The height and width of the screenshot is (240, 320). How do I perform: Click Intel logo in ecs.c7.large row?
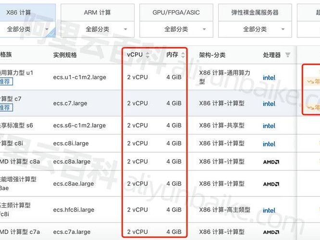pos(269,104)
